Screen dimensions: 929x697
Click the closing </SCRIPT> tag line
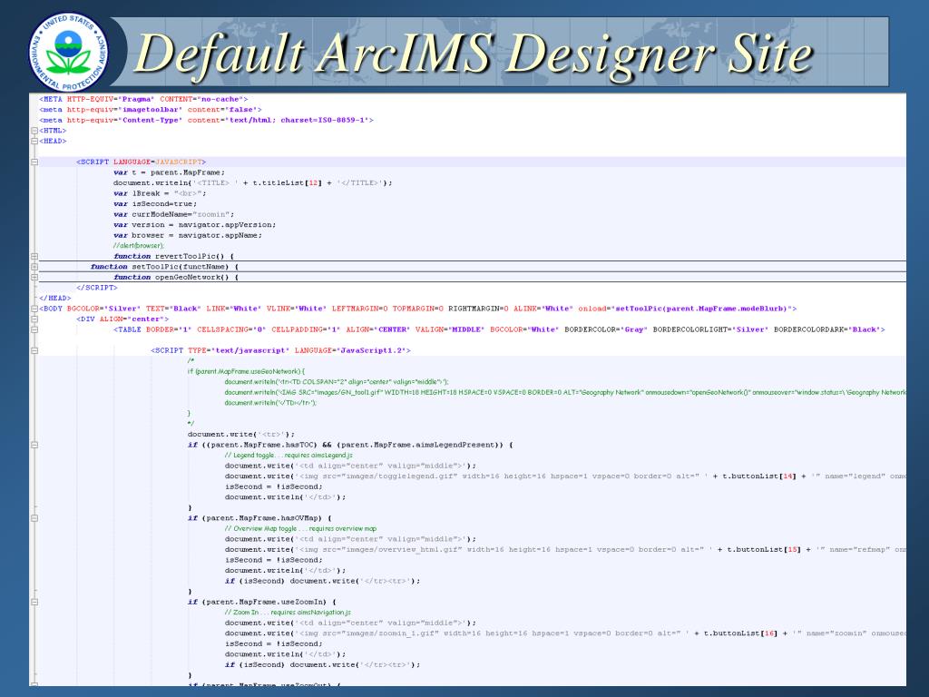pyautogui.click(x=97, y=288)
